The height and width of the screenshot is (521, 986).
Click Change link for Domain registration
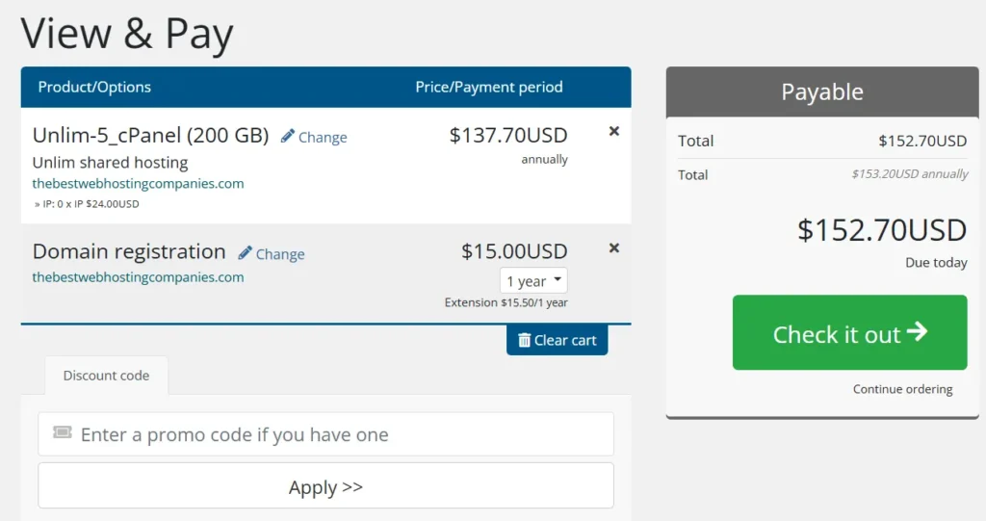coord(280,254)
